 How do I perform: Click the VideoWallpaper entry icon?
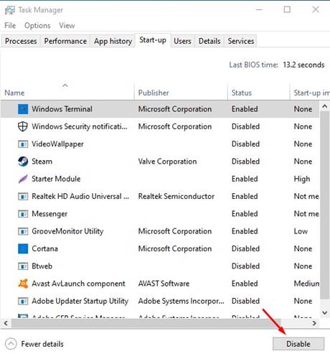tap(23, 144)
